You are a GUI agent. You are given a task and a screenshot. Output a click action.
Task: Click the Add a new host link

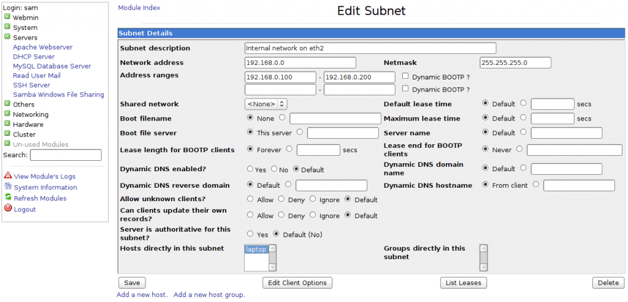(142, 295)
